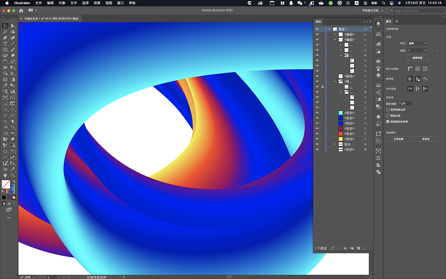The width and height of the screenshot is (446, 279).
Task: Activate the Gradient tool
Action: 13,80
